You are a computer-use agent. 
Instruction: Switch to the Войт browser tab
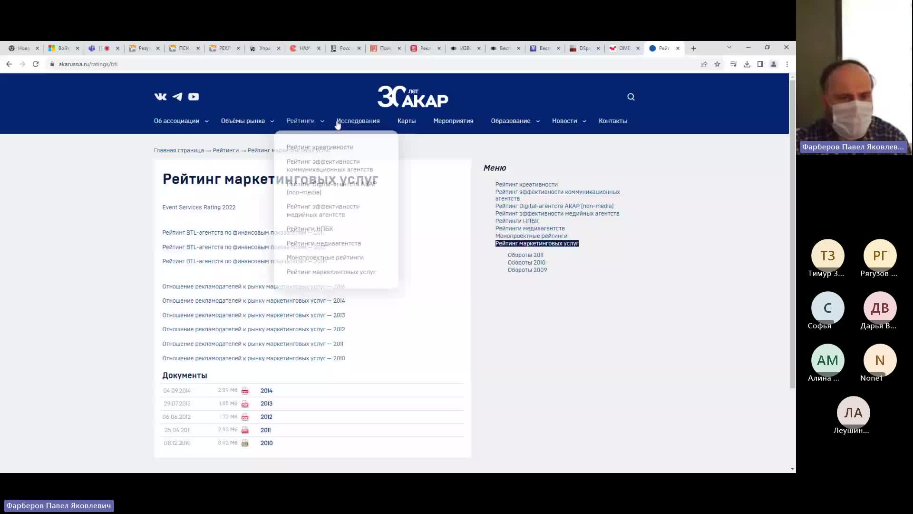tap(63, 48)
